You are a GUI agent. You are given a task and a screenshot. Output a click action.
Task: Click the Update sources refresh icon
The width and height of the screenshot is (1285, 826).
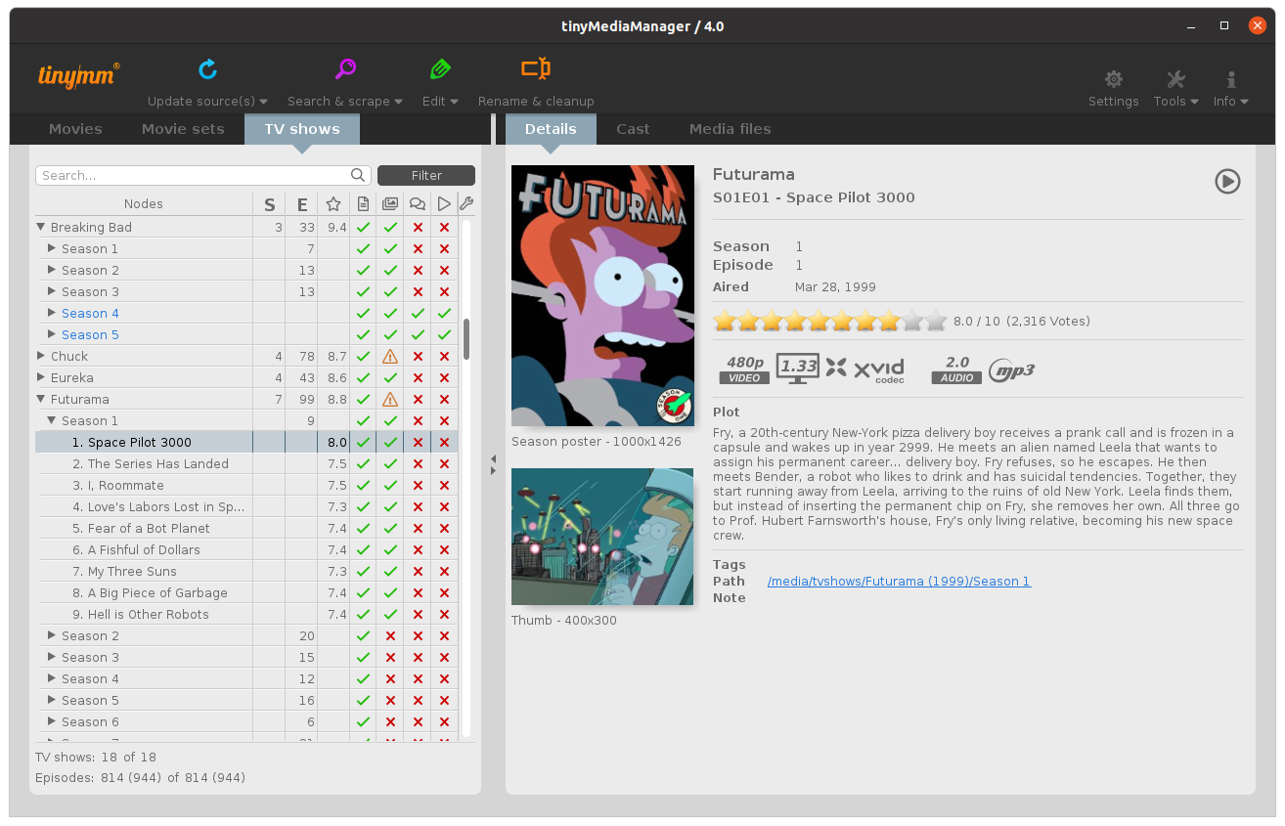click(207, 69)
